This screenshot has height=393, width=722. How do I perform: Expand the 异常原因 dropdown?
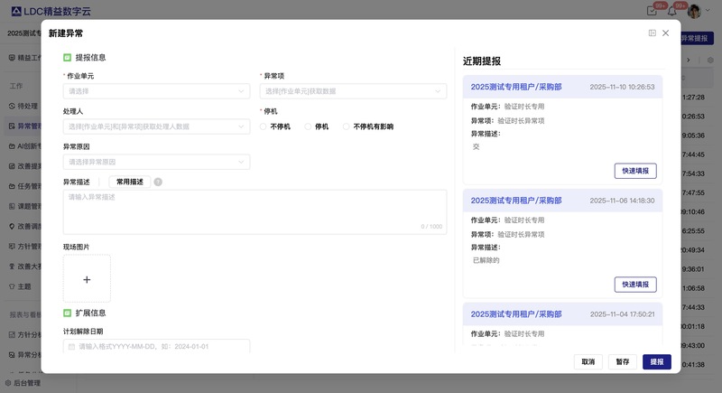(156, 162)
